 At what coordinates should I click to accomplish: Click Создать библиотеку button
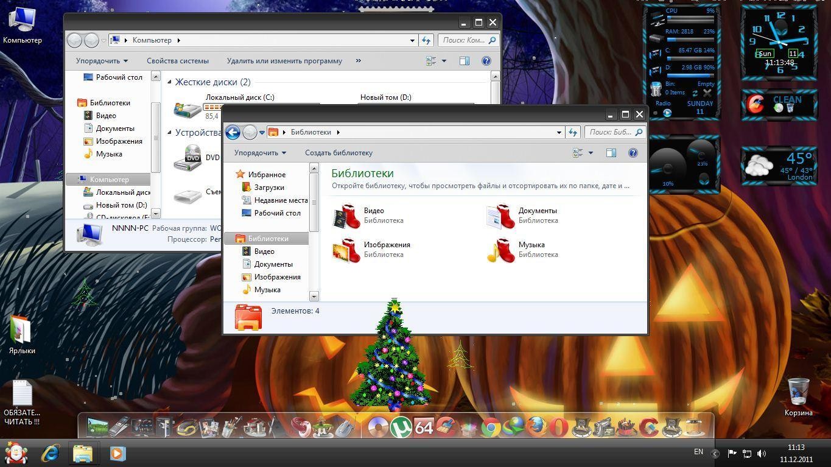338,153
